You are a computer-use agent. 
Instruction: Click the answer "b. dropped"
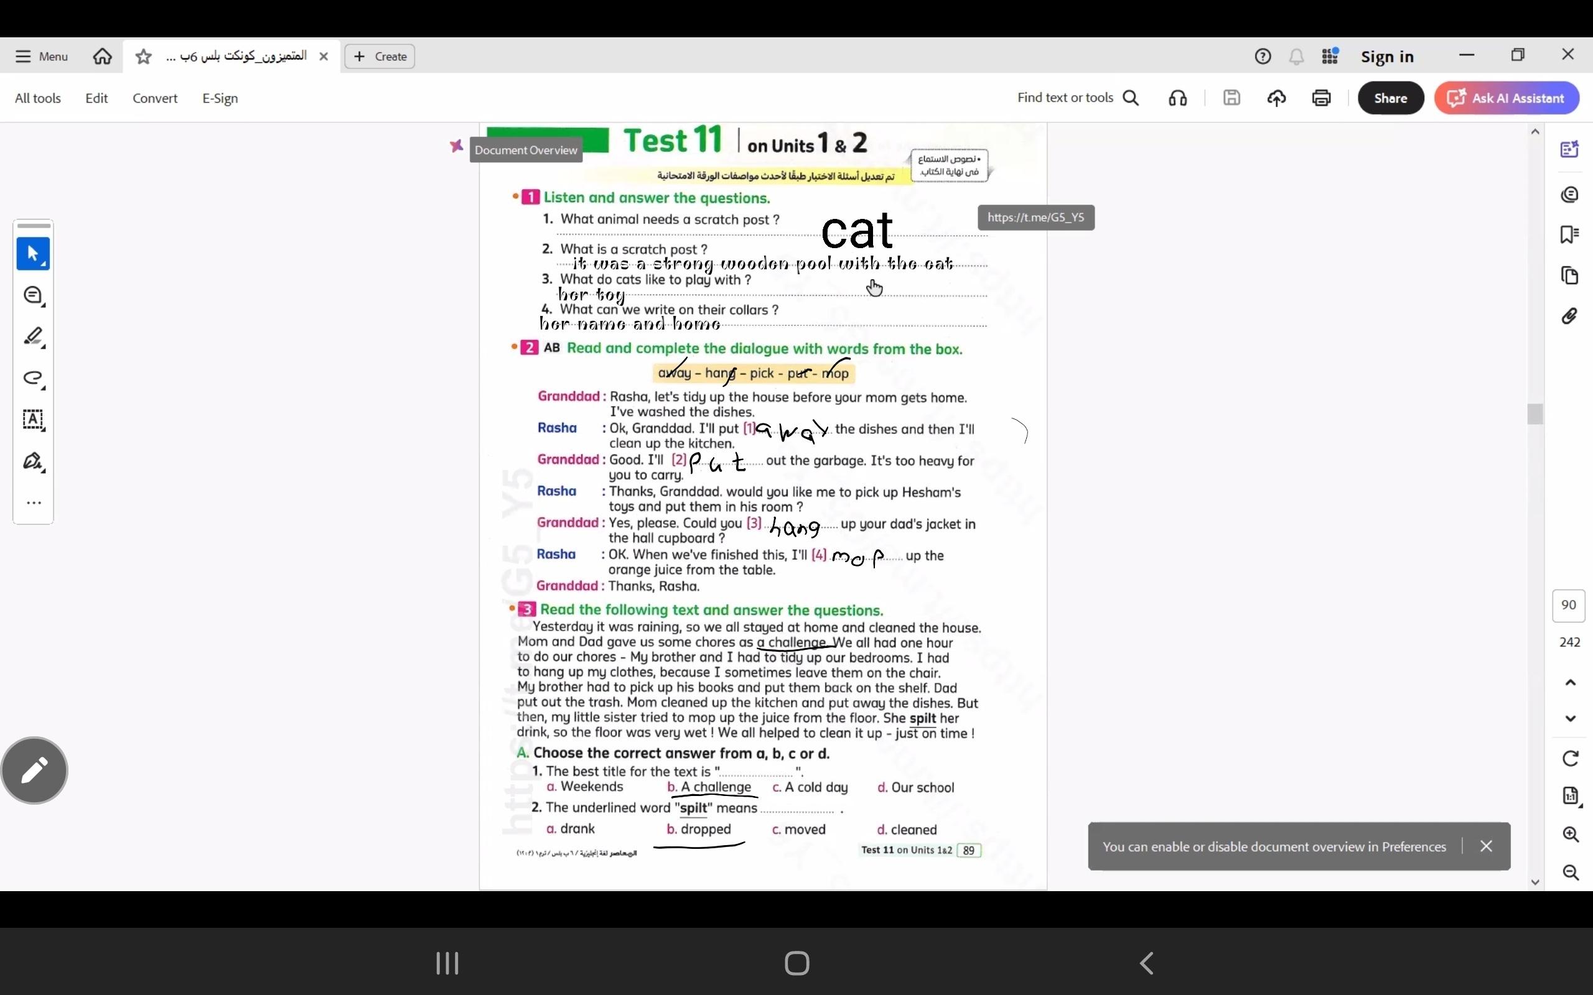[x=698, y=829]
